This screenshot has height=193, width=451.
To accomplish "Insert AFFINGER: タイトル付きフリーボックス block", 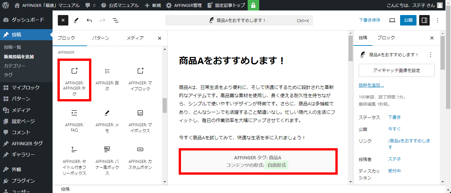I will [75, 161].
